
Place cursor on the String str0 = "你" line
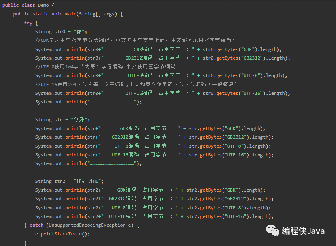point(61,32)
